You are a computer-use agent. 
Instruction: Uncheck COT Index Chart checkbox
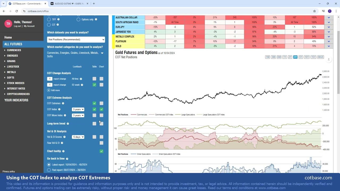pos(101,109)
